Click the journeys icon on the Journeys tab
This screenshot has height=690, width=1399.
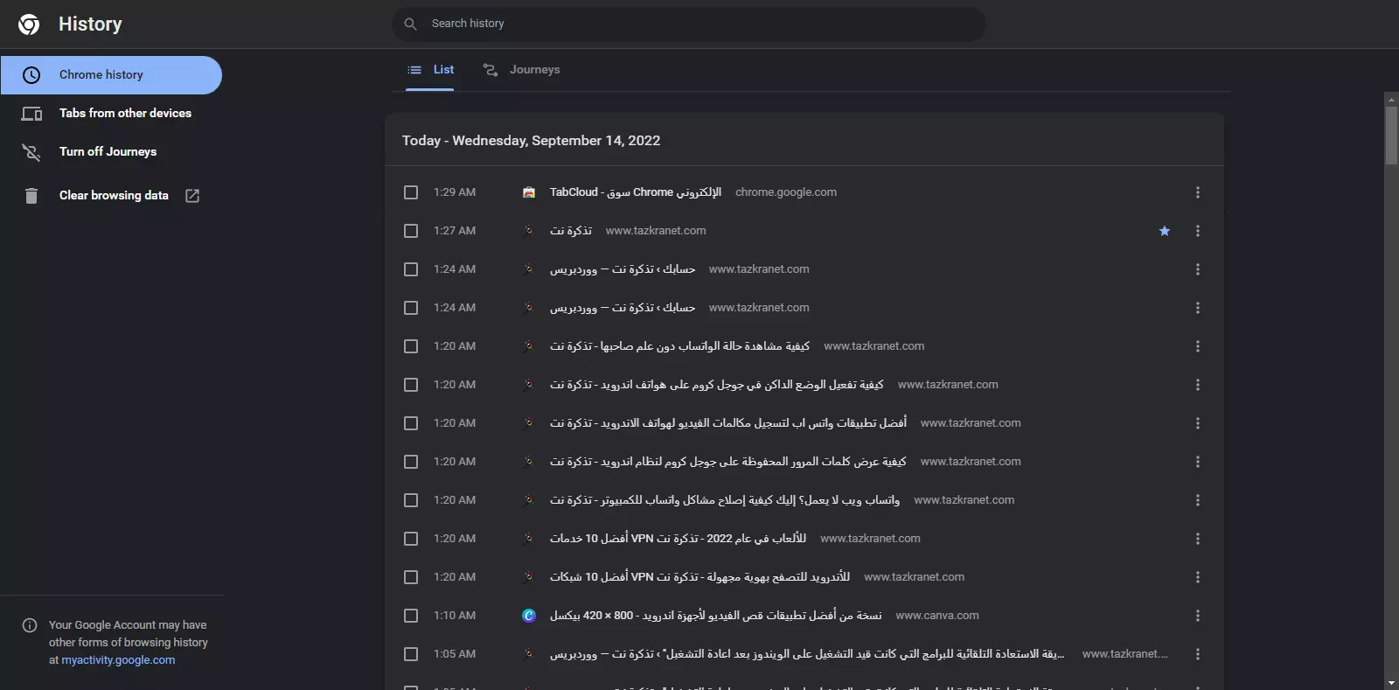(x=491, y=70)
